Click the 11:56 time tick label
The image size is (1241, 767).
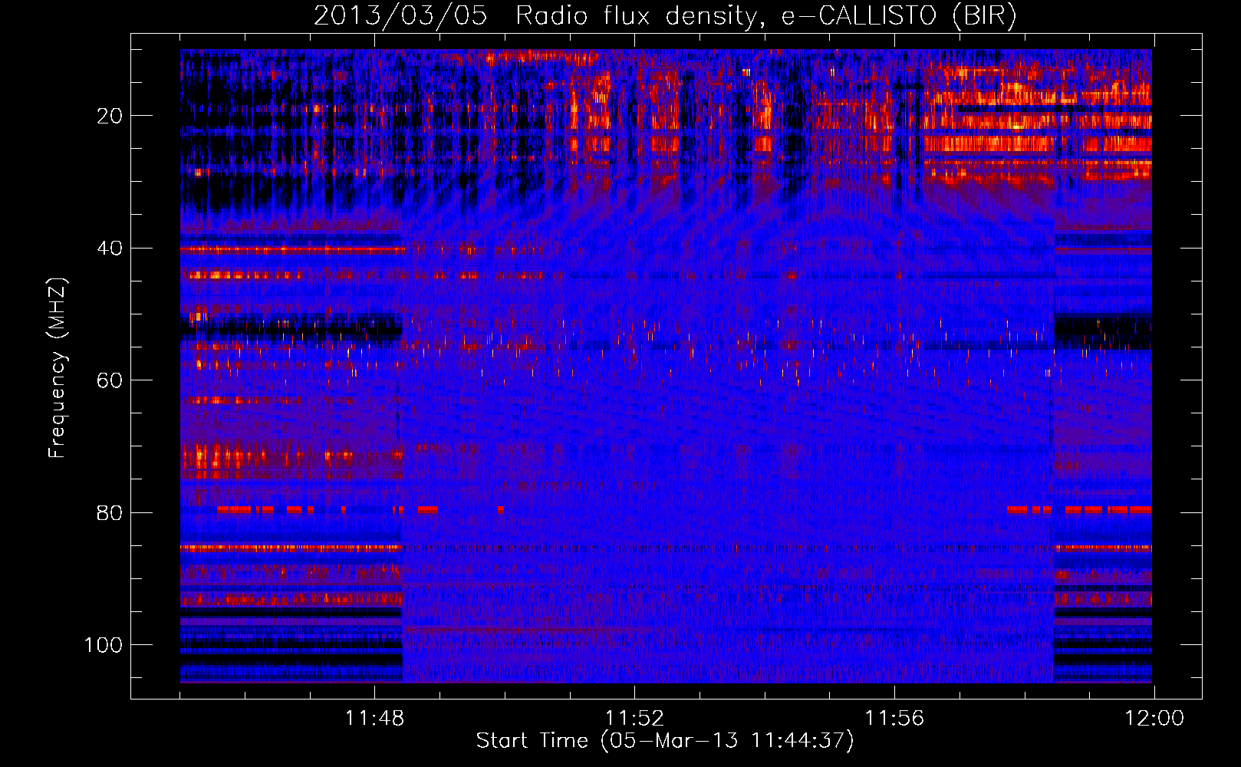tap(894, 719)
